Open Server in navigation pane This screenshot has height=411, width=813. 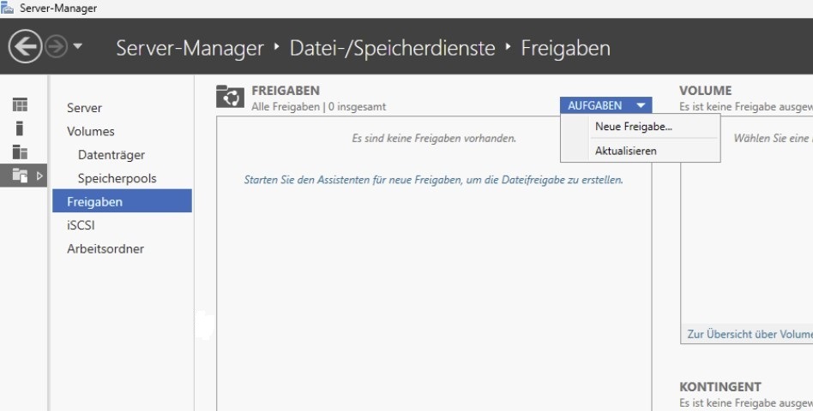coord(84,108)
